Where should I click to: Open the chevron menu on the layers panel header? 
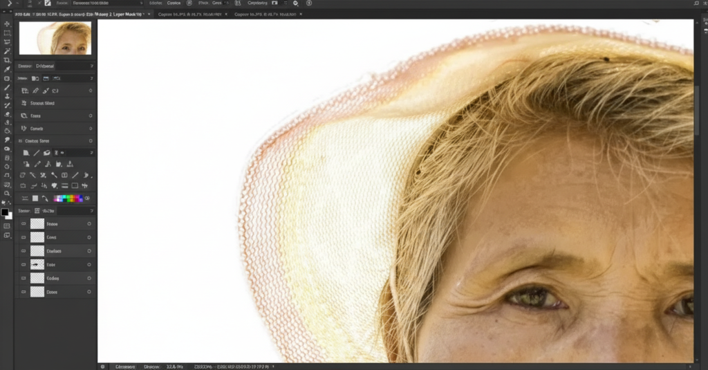click(x=92, y=211)
